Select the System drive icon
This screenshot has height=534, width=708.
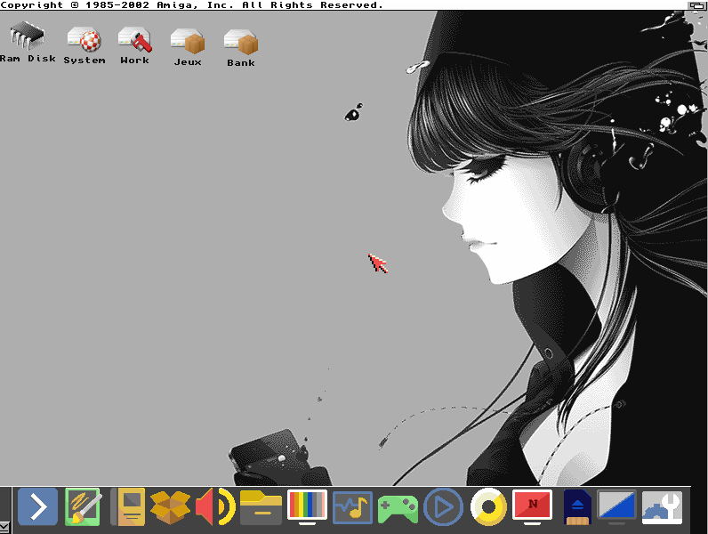(84, 45)
